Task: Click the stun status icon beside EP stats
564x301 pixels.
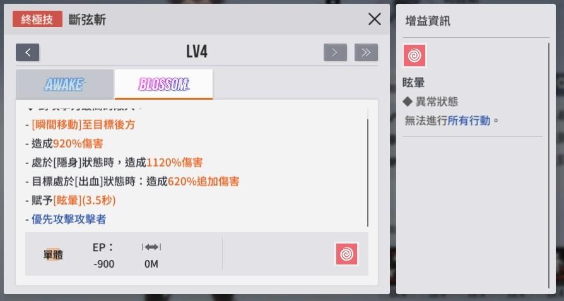Action: click(347, 254)
